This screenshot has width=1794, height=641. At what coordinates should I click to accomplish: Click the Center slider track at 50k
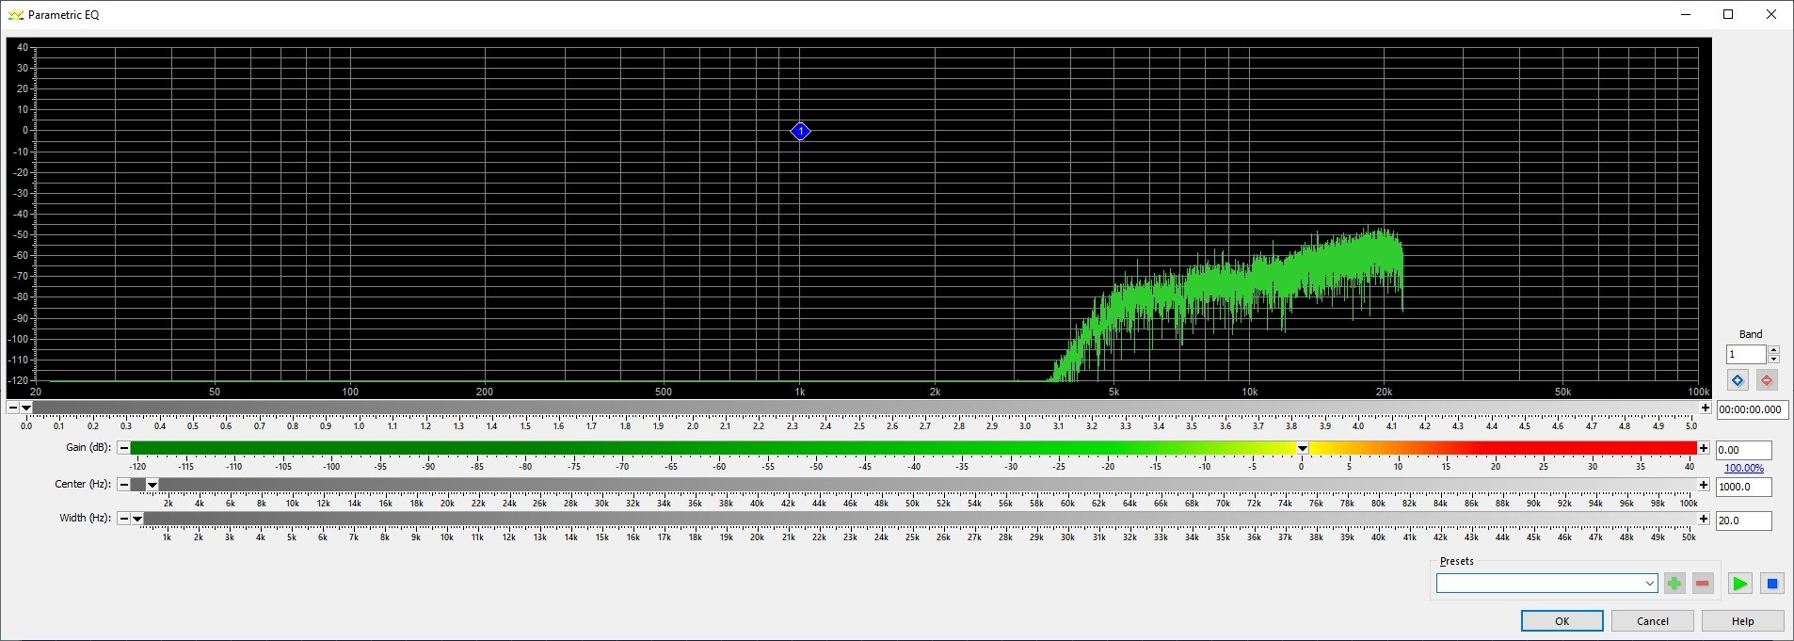click(x=912, y=485)
